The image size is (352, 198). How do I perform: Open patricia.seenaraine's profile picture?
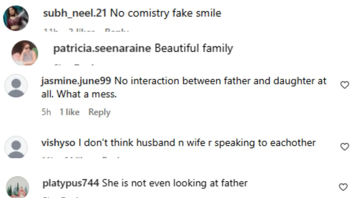25,53
